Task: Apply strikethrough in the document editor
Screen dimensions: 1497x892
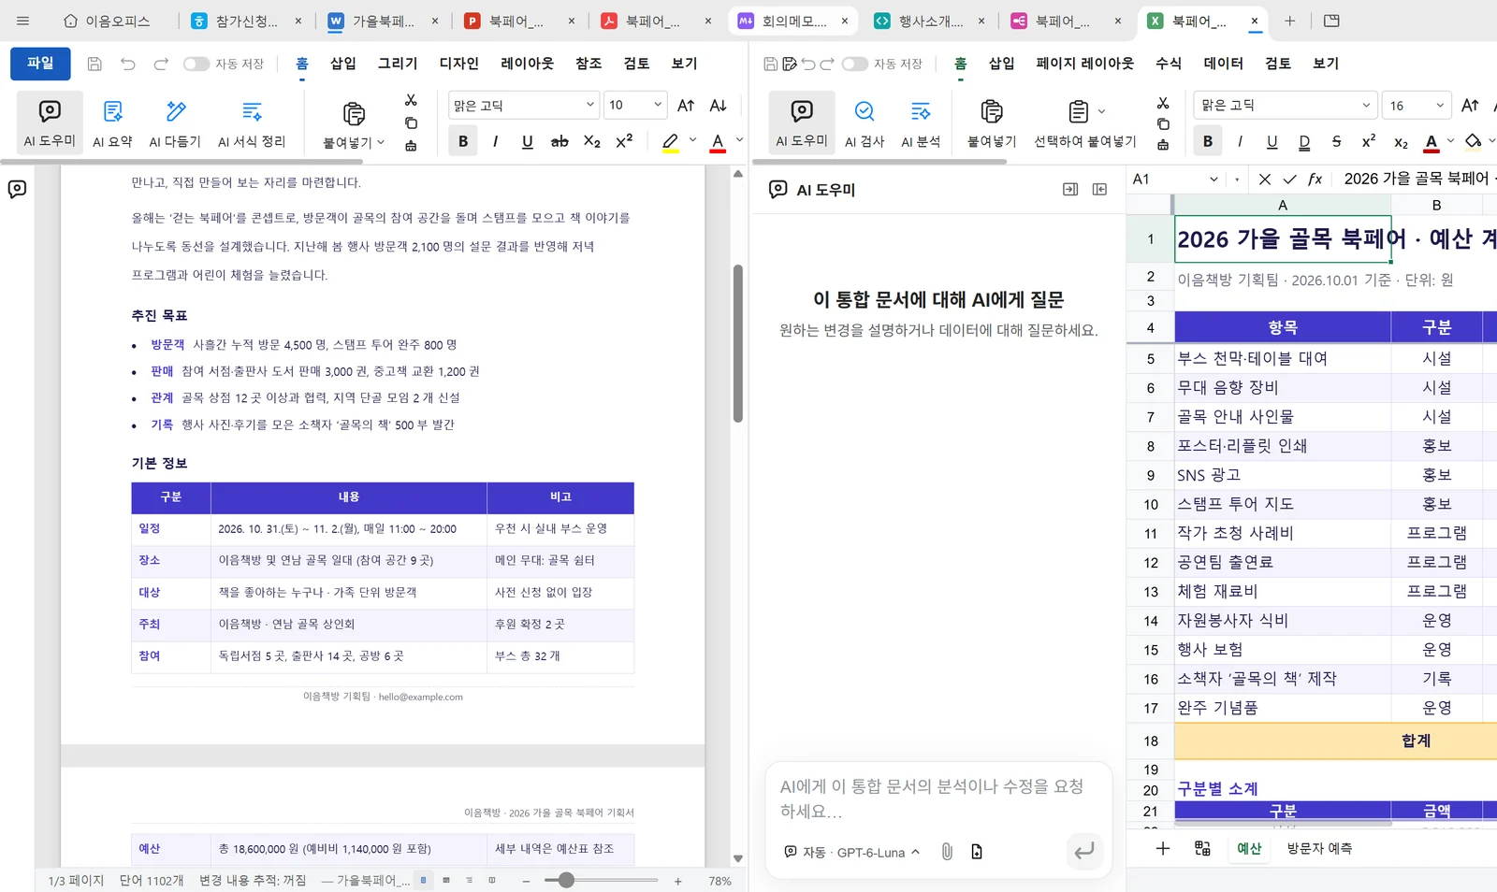Action: 560,141
